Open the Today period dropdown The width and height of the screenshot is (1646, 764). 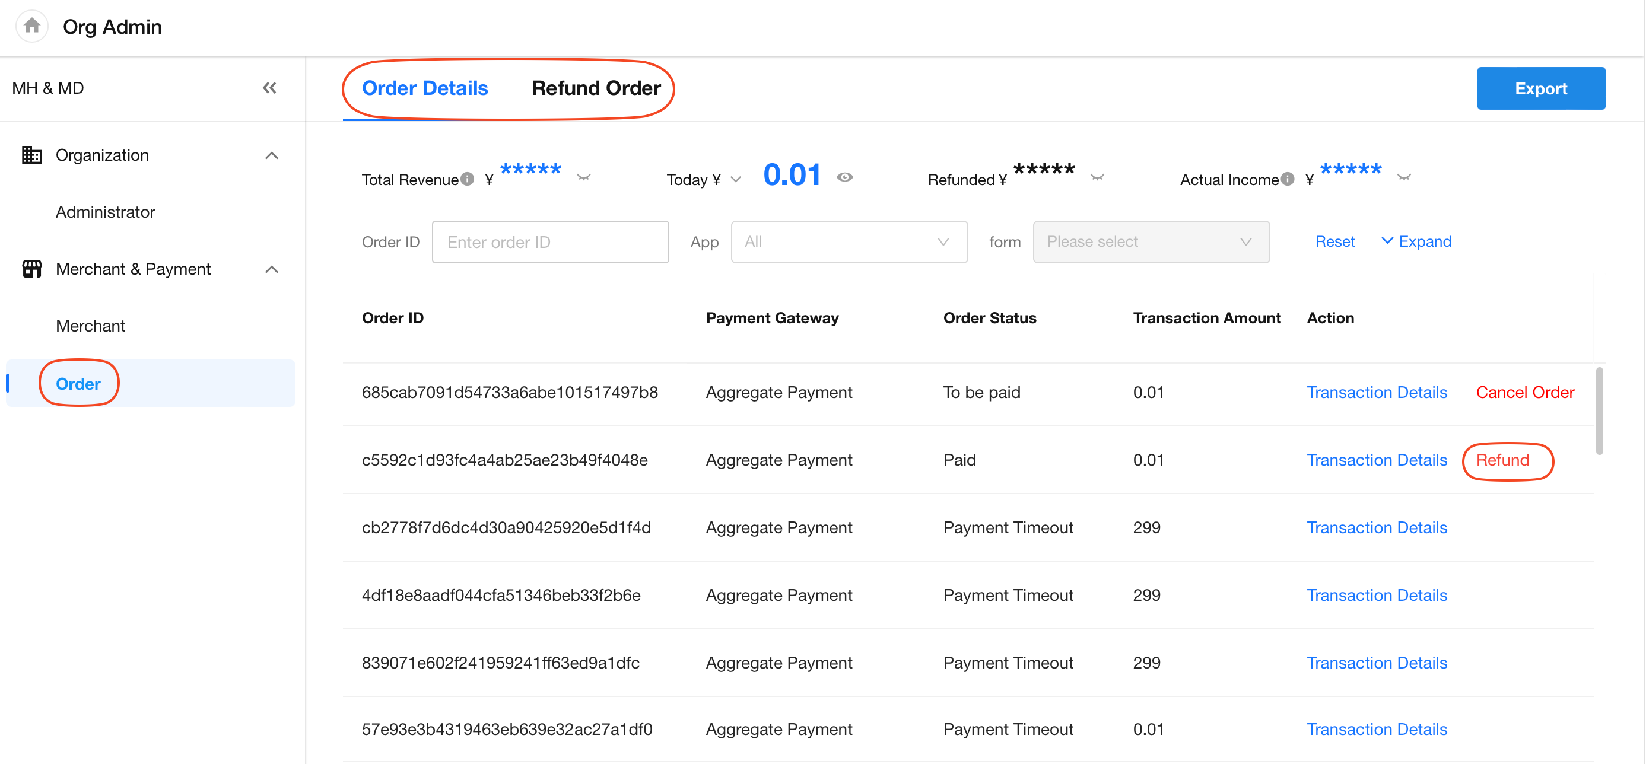tap(736, 180)
